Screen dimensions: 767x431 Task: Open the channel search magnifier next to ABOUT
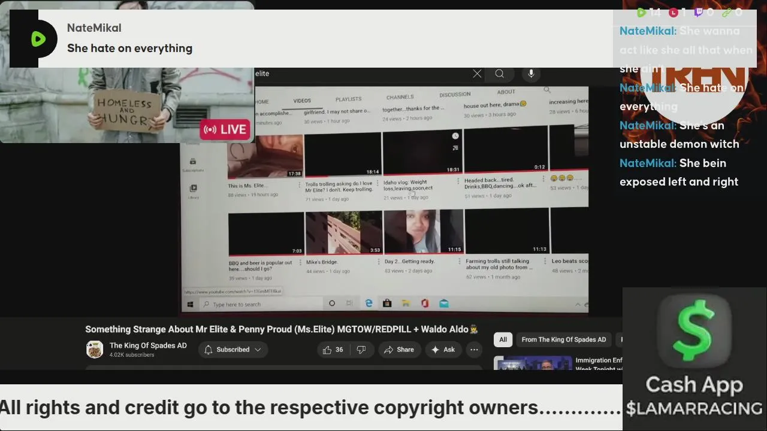click(x=547, y=90)
